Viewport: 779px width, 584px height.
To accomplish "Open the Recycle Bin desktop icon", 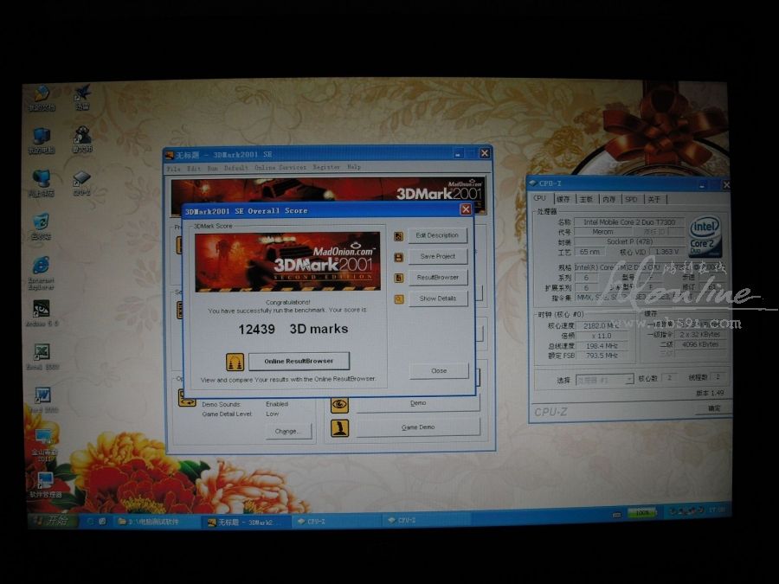I will point(40,222).
